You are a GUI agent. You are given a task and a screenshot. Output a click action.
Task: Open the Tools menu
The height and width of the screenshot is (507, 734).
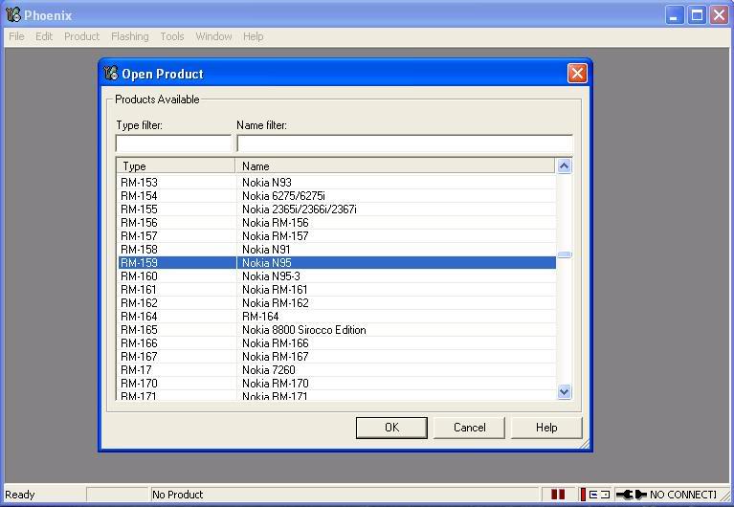coord(172,36)
